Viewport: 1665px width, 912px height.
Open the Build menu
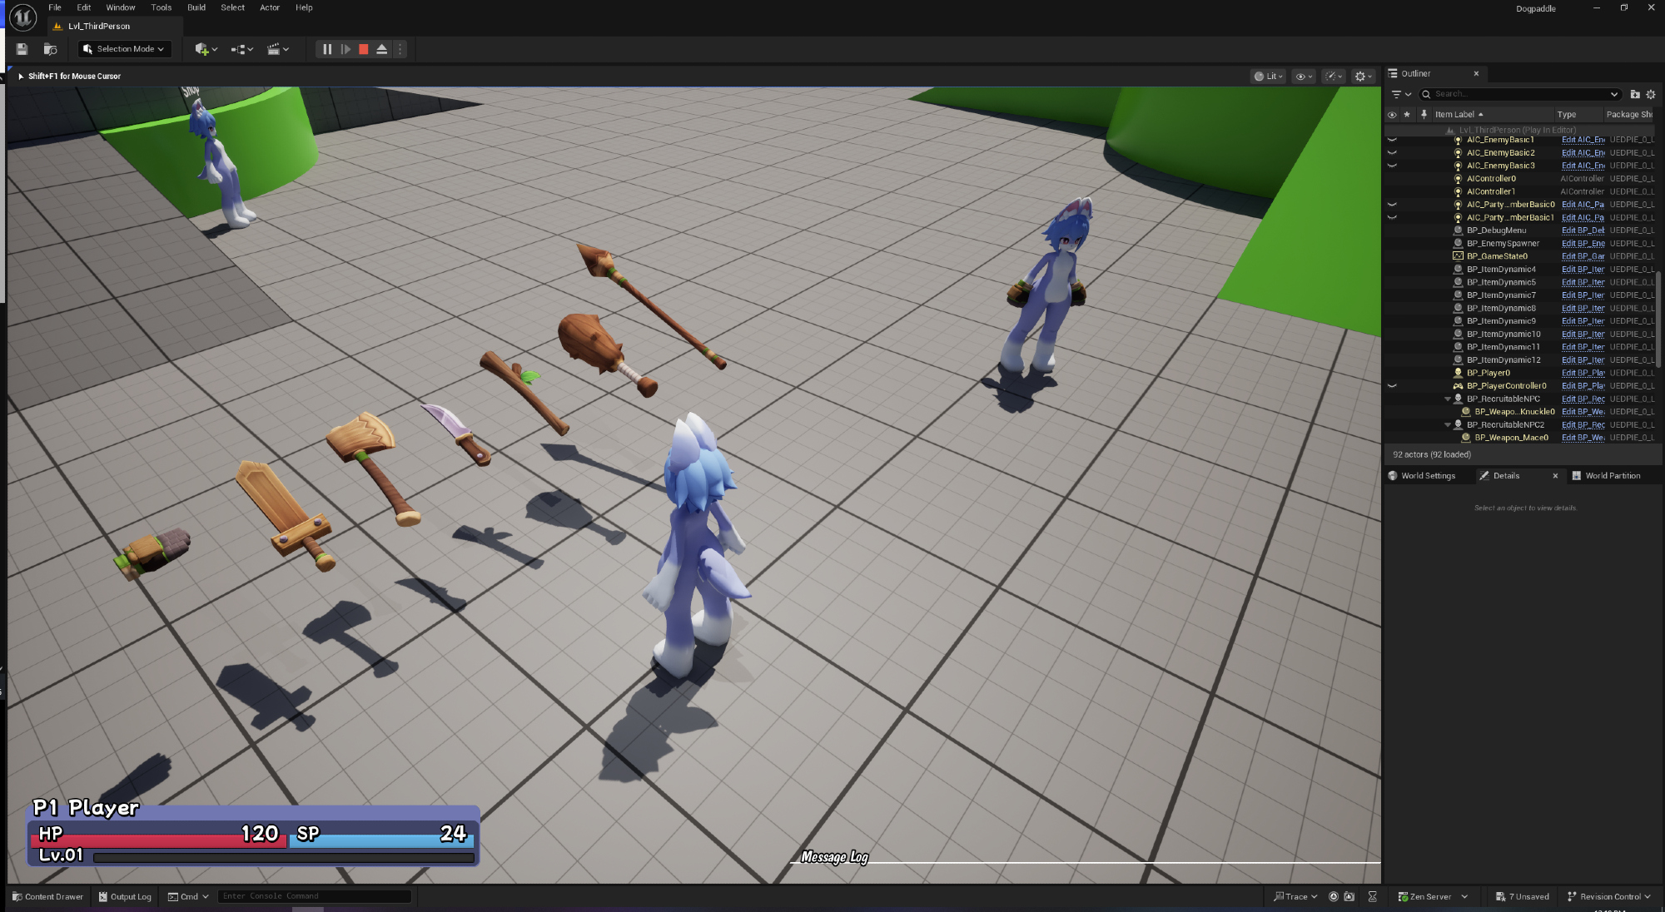click(x=196, y=7)
